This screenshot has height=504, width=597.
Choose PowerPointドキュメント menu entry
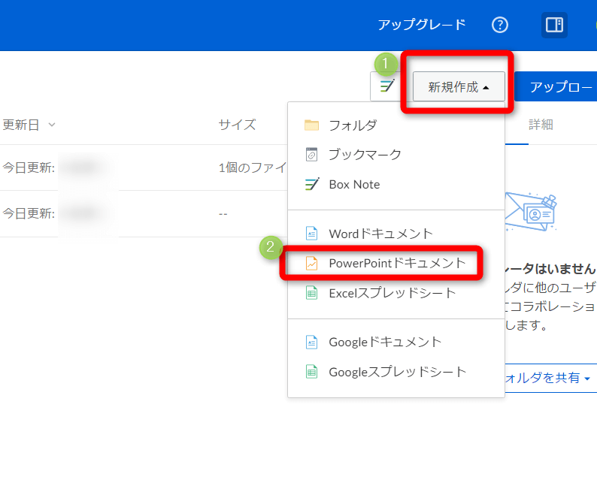[x=397, y=264]
